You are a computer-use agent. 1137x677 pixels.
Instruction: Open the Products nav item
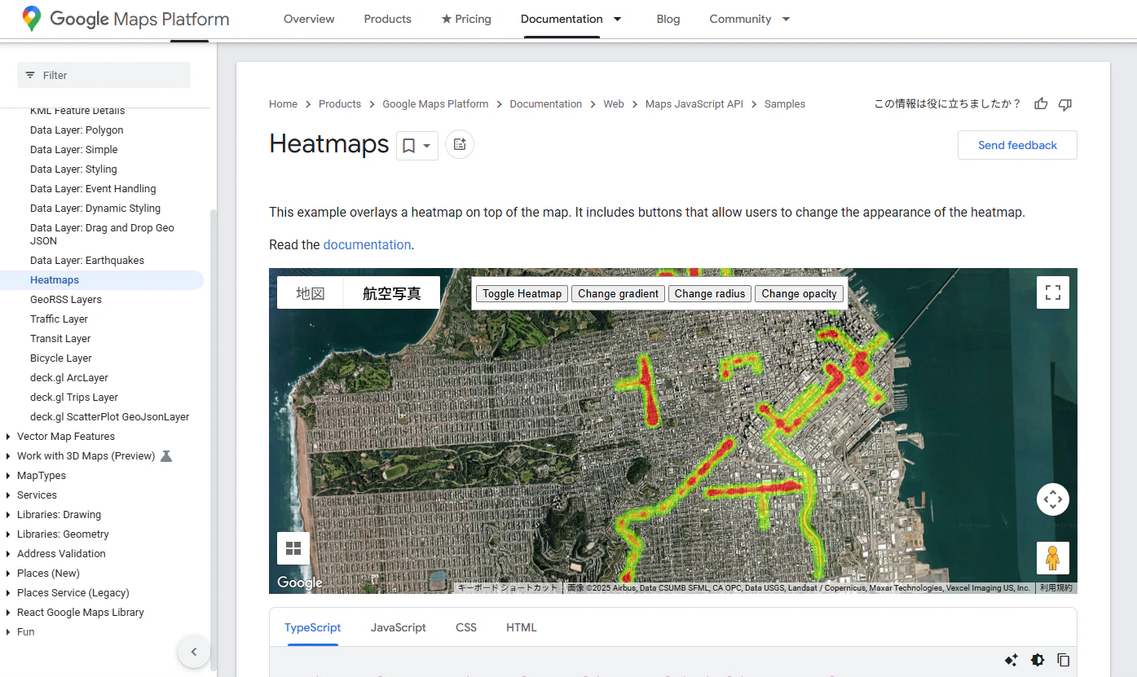click(388, 19)
